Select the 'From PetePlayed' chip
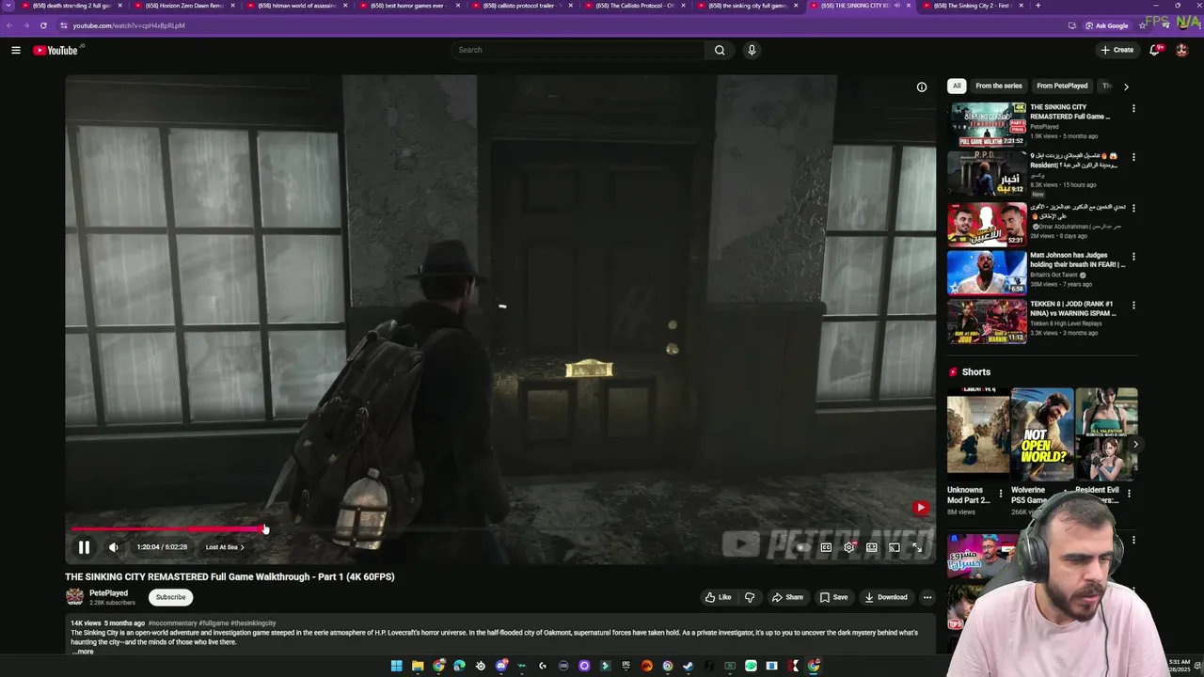Screen dimensions: 1204x677 click(x=1062, y=86)
